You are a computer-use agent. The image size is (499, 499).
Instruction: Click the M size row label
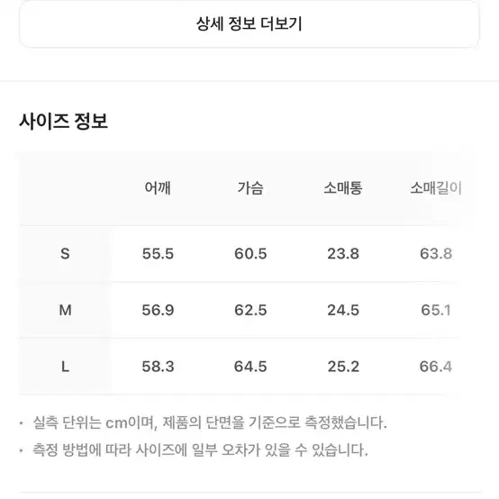[x=65, y=310]
